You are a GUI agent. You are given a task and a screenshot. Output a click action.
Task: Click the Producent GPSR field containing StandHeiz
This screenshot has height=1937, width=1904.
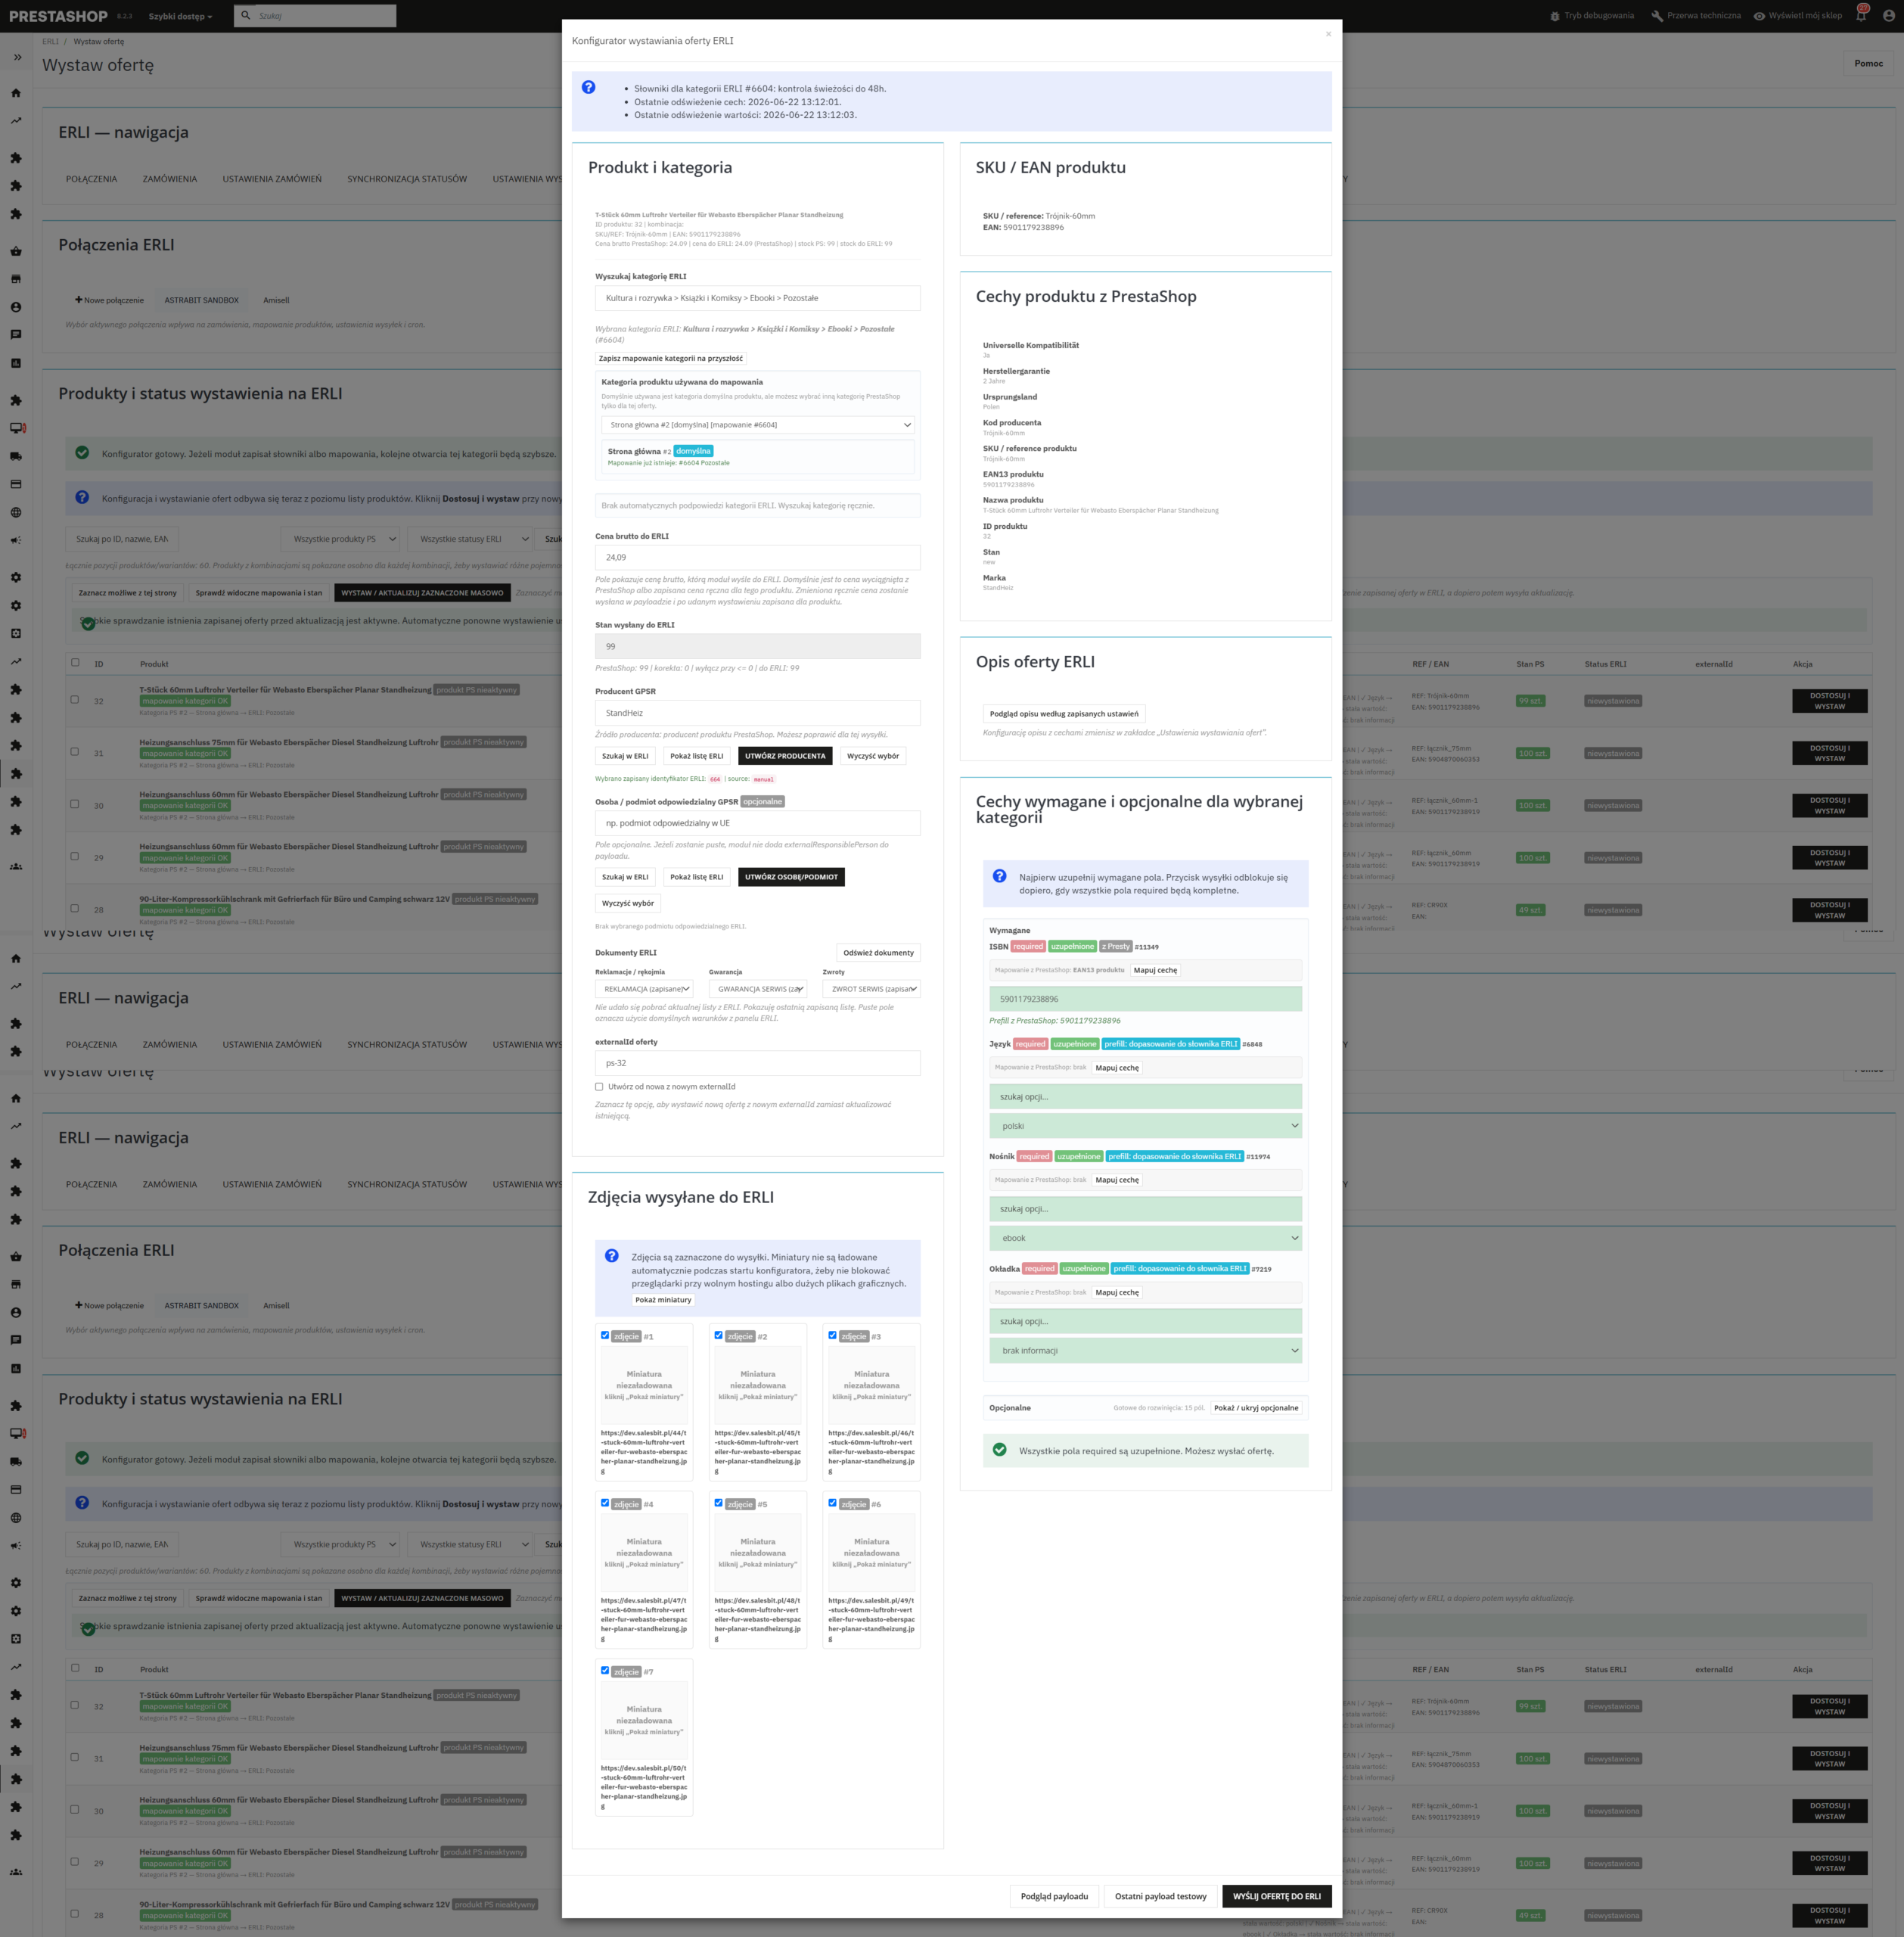point(758,713)
